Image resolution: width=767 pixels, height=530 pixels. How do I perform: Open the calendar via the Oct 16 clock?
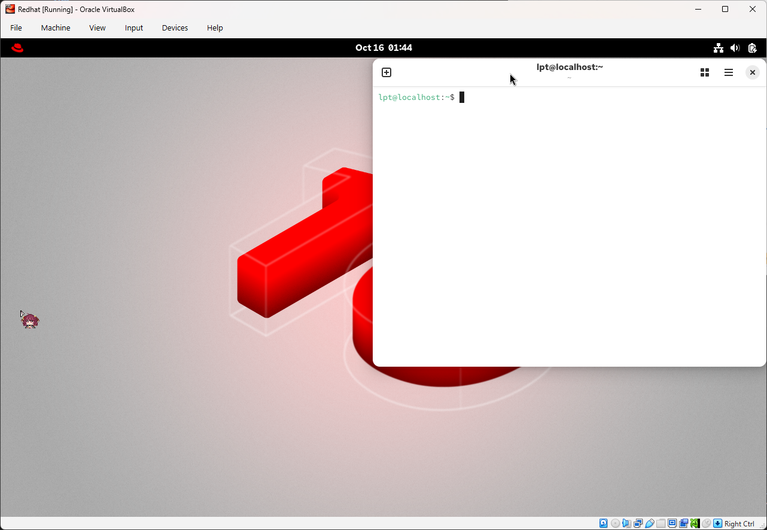click(383, 48)
